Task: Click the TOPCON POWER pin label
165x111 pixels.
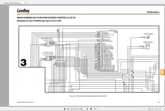Action: 107,41
